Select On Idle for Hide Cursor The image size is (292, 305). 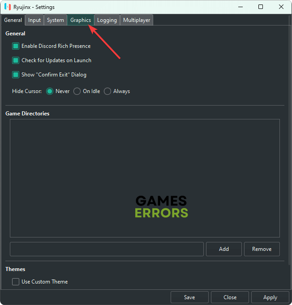(77, 91)
